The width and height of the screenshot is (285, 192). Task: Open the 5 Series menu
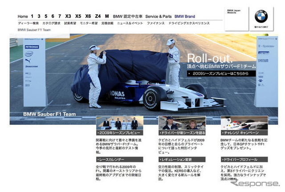[46, 16]
